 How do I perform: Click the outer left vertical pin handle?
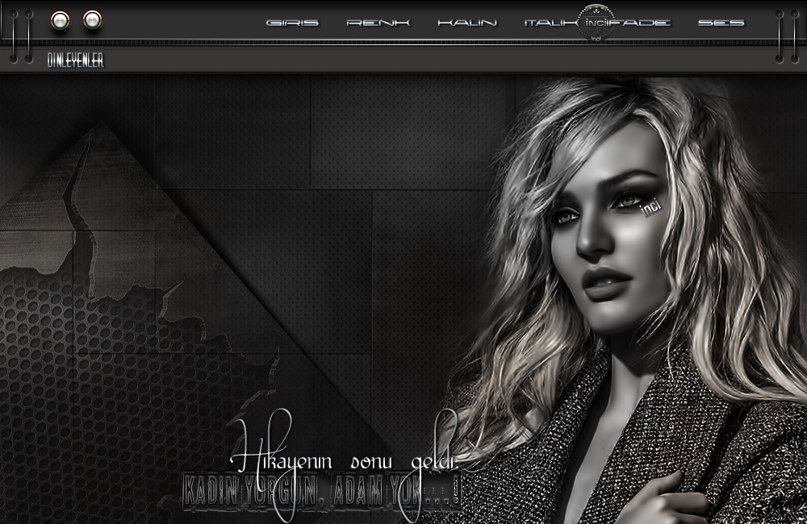[15, 35]
